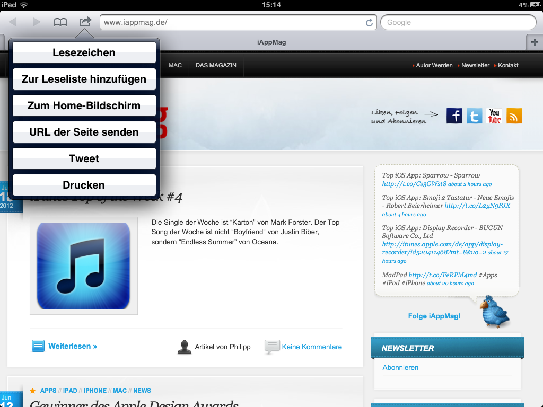
Task: Open the 'about 4 hours ago' timestamp
Action: point(404,214)
